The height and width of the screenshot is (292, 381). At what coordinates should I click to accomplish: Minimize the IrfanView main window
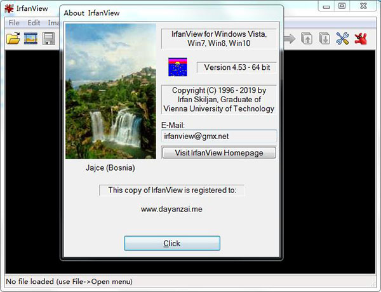click(x=326, y=6)
